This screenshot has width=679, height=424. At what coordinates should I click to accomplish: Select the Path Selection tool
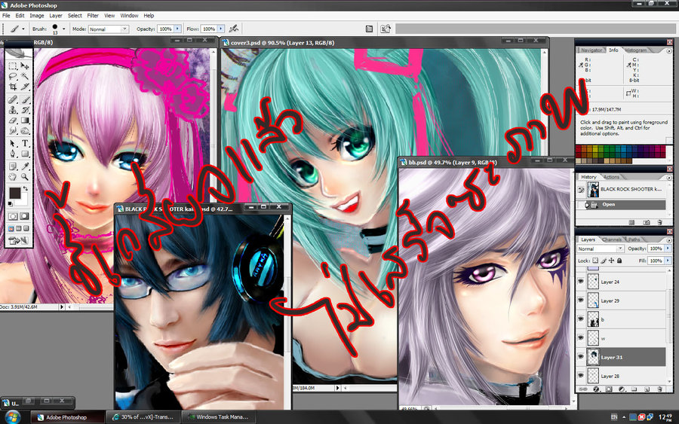pos(13,142)
